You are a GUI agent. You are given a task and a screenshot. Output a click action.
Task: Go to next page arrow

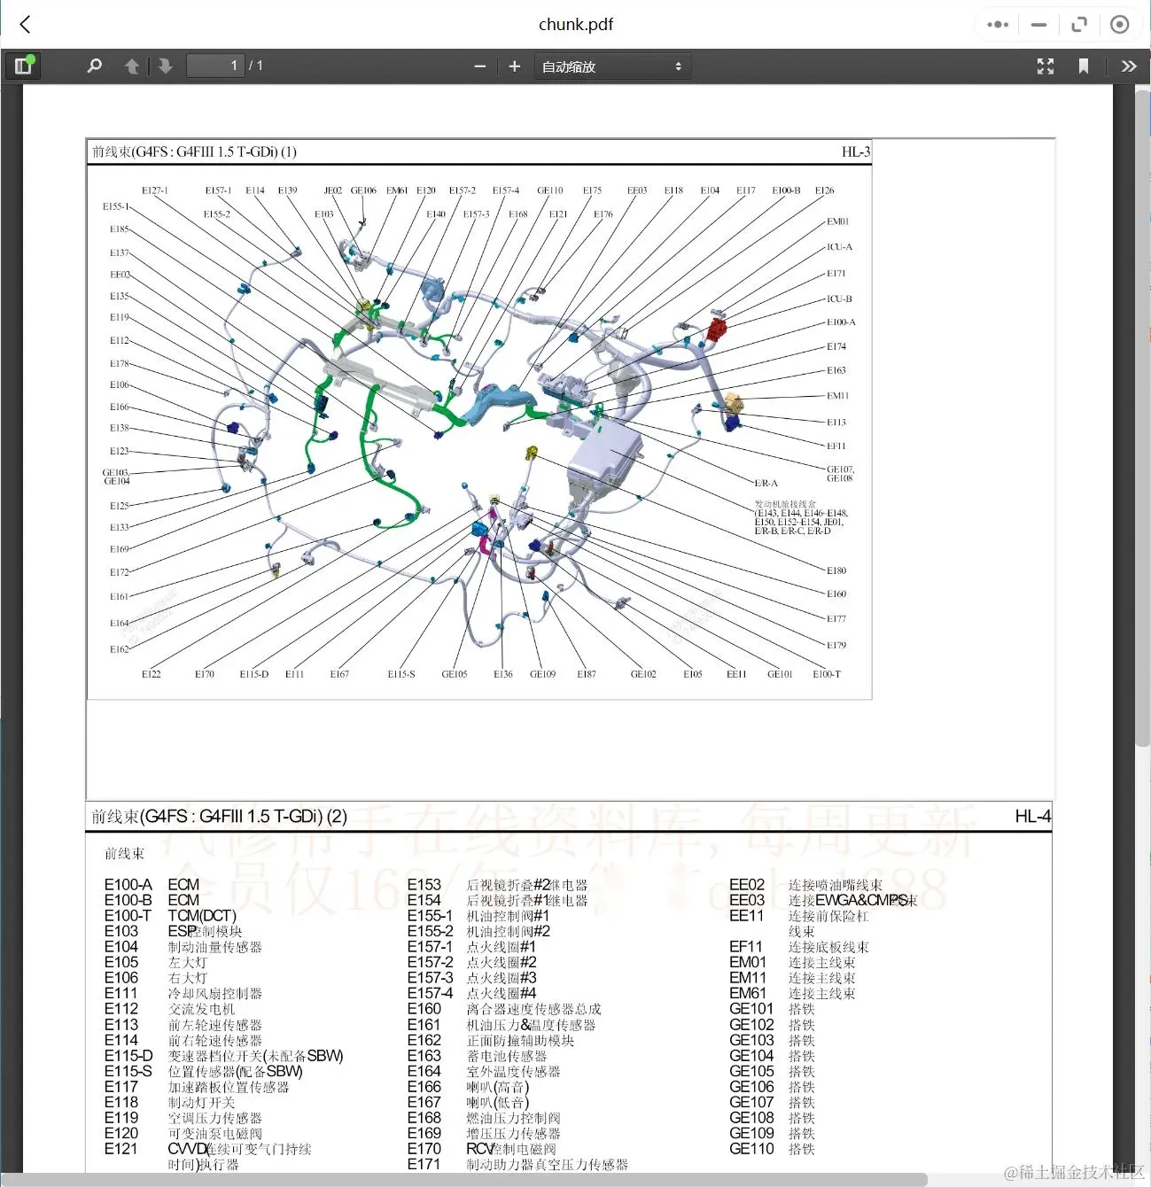[166, 66]
